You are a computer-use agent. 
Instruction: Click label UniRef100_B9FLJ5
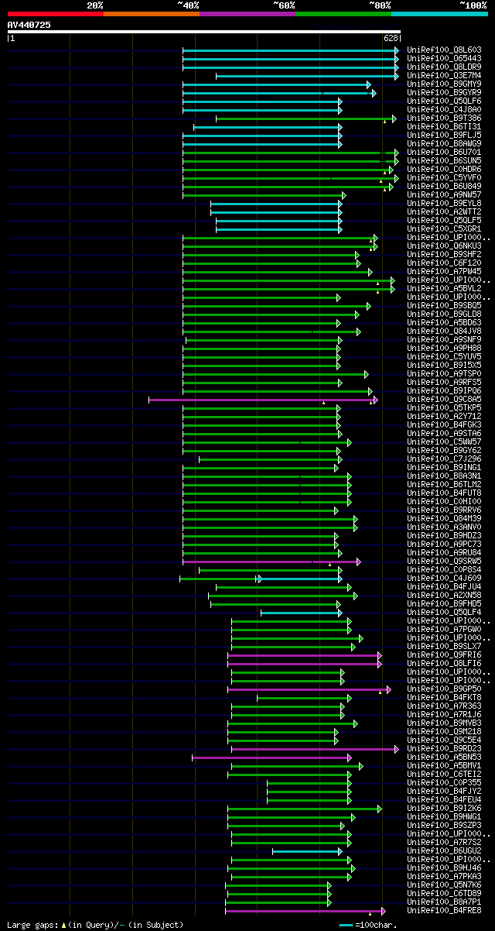click(x=443, y=135)
